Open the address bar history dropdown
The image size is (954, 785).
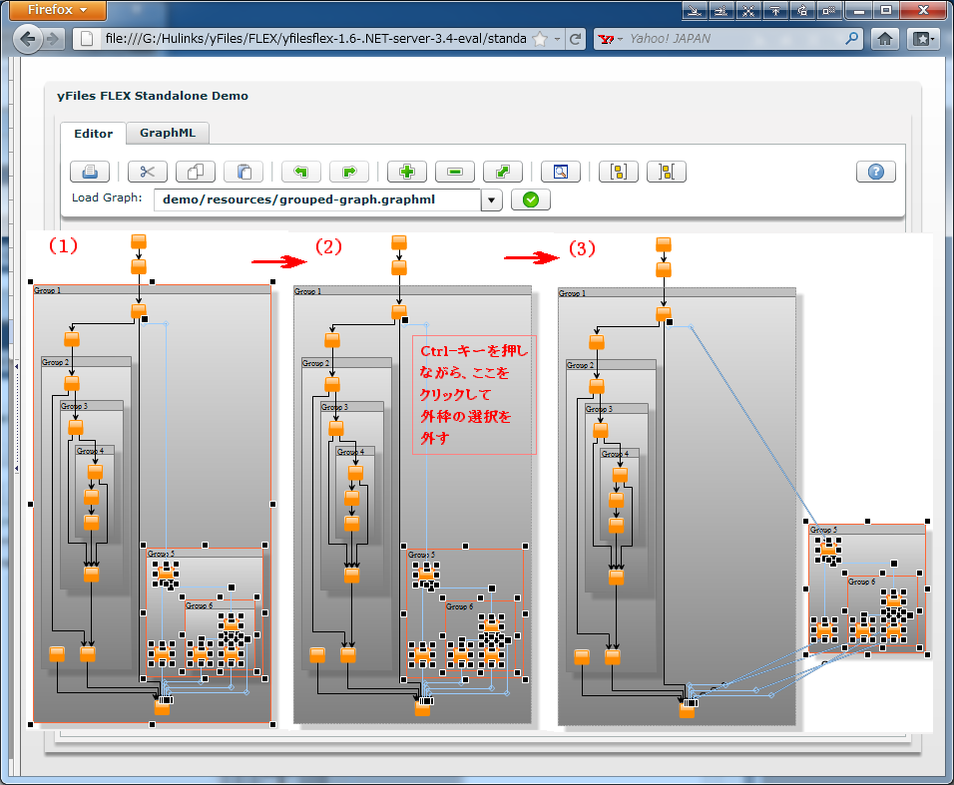pyautogui.click(x=557, y=39)
